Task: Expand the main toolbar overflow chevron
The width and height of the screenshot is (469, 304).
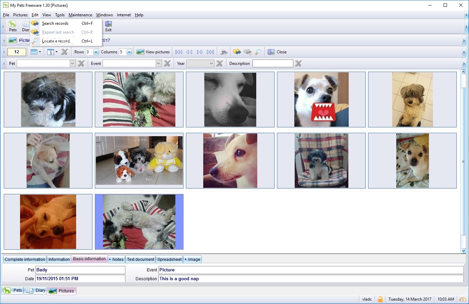Action: click(x=466, y=26)
